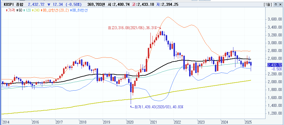The height and width of the screenshot is (125, 284).
Task: Click the 2014 label on time axis
Action: pos(6,122)
